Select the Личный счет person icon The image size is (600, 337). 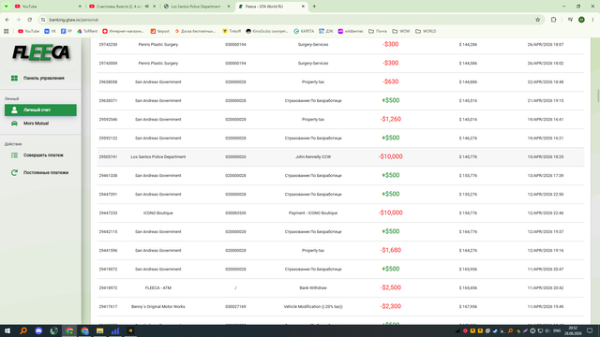[14, 110]
